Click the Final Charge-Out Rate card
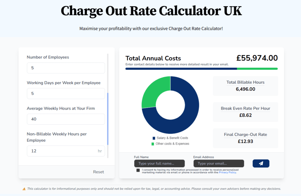This screenshot has height=196, width=301. click(x=245, y=138)
